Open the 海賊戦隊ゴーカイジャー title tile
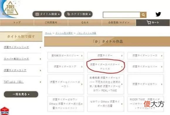This screenshot has height=115, width=170. [x=66, y=56]
